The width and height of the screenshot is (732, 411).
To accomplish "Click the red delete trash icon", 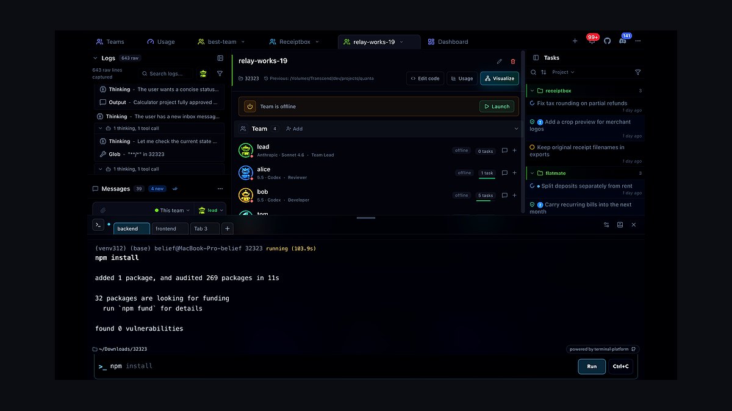I will click(x=513, y=61).
